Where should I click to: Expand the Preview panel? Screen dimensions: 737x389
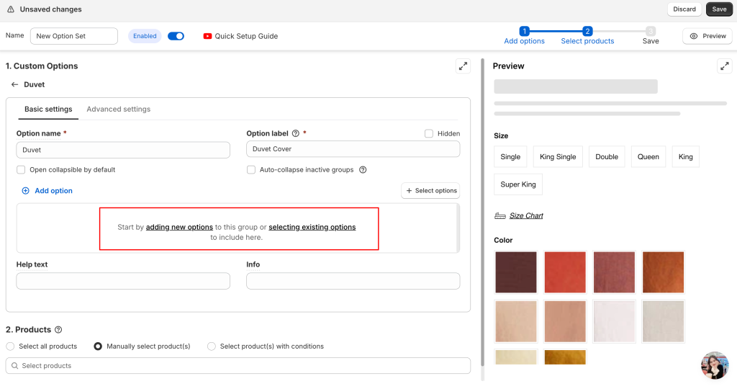pos(724,66)
